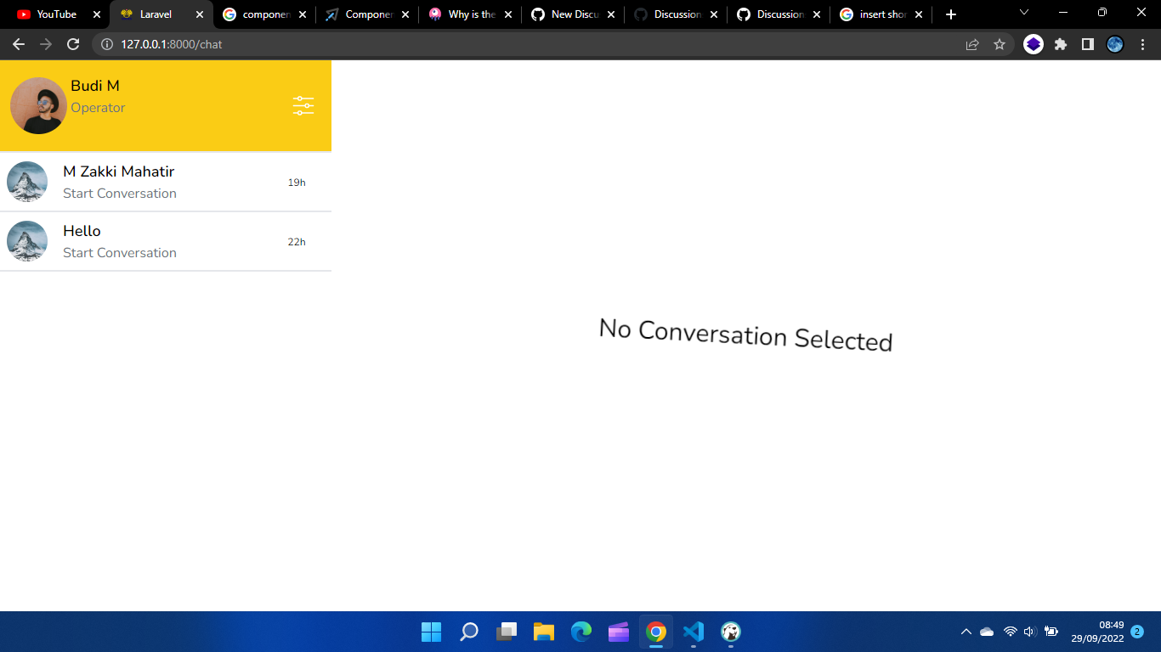This screenshot has height=652, width=1161.
Task: Adjust volume via the speaker tray icon
Action: tap(1029, 632)
